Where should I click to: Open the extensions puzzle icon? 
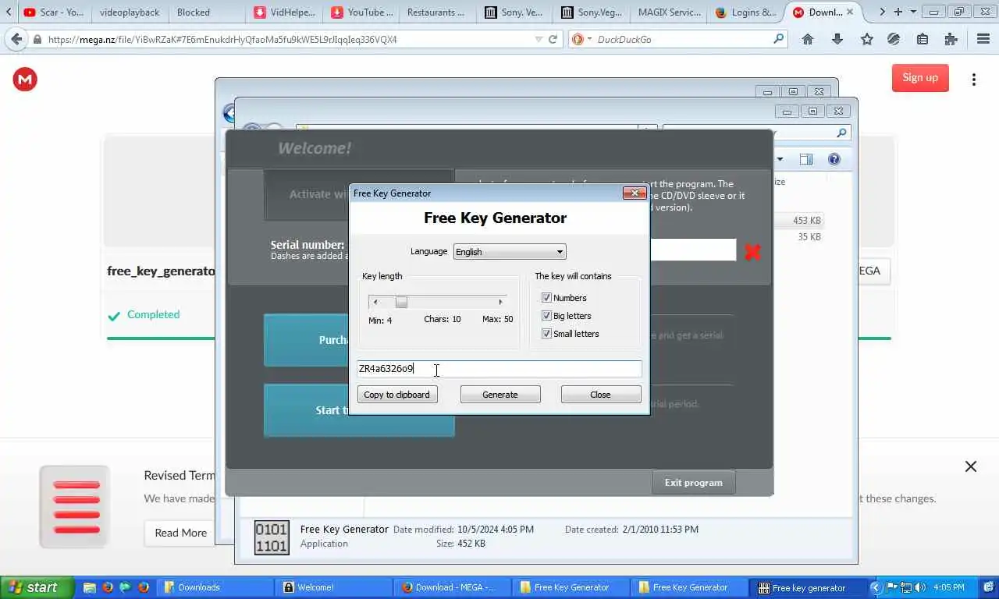(x=951, y=39)
